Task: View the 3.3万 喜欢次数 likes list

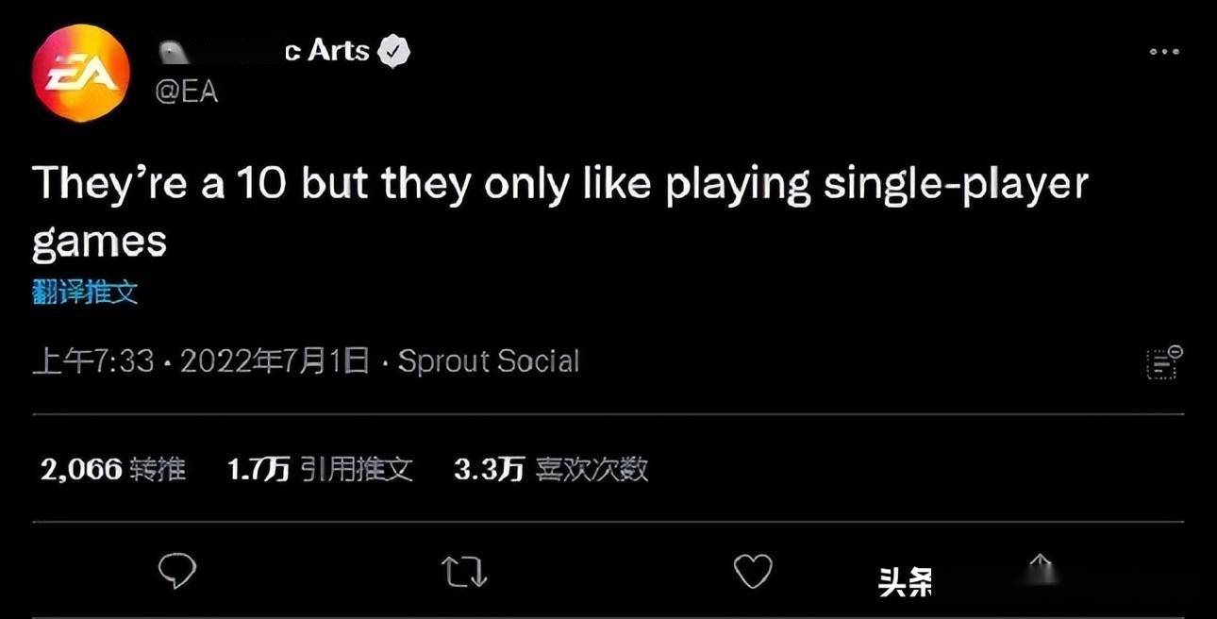Action: (x=551, y=469)
